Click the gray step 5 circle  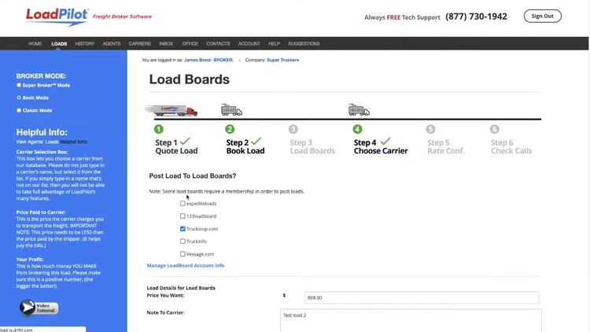[430, 129]
